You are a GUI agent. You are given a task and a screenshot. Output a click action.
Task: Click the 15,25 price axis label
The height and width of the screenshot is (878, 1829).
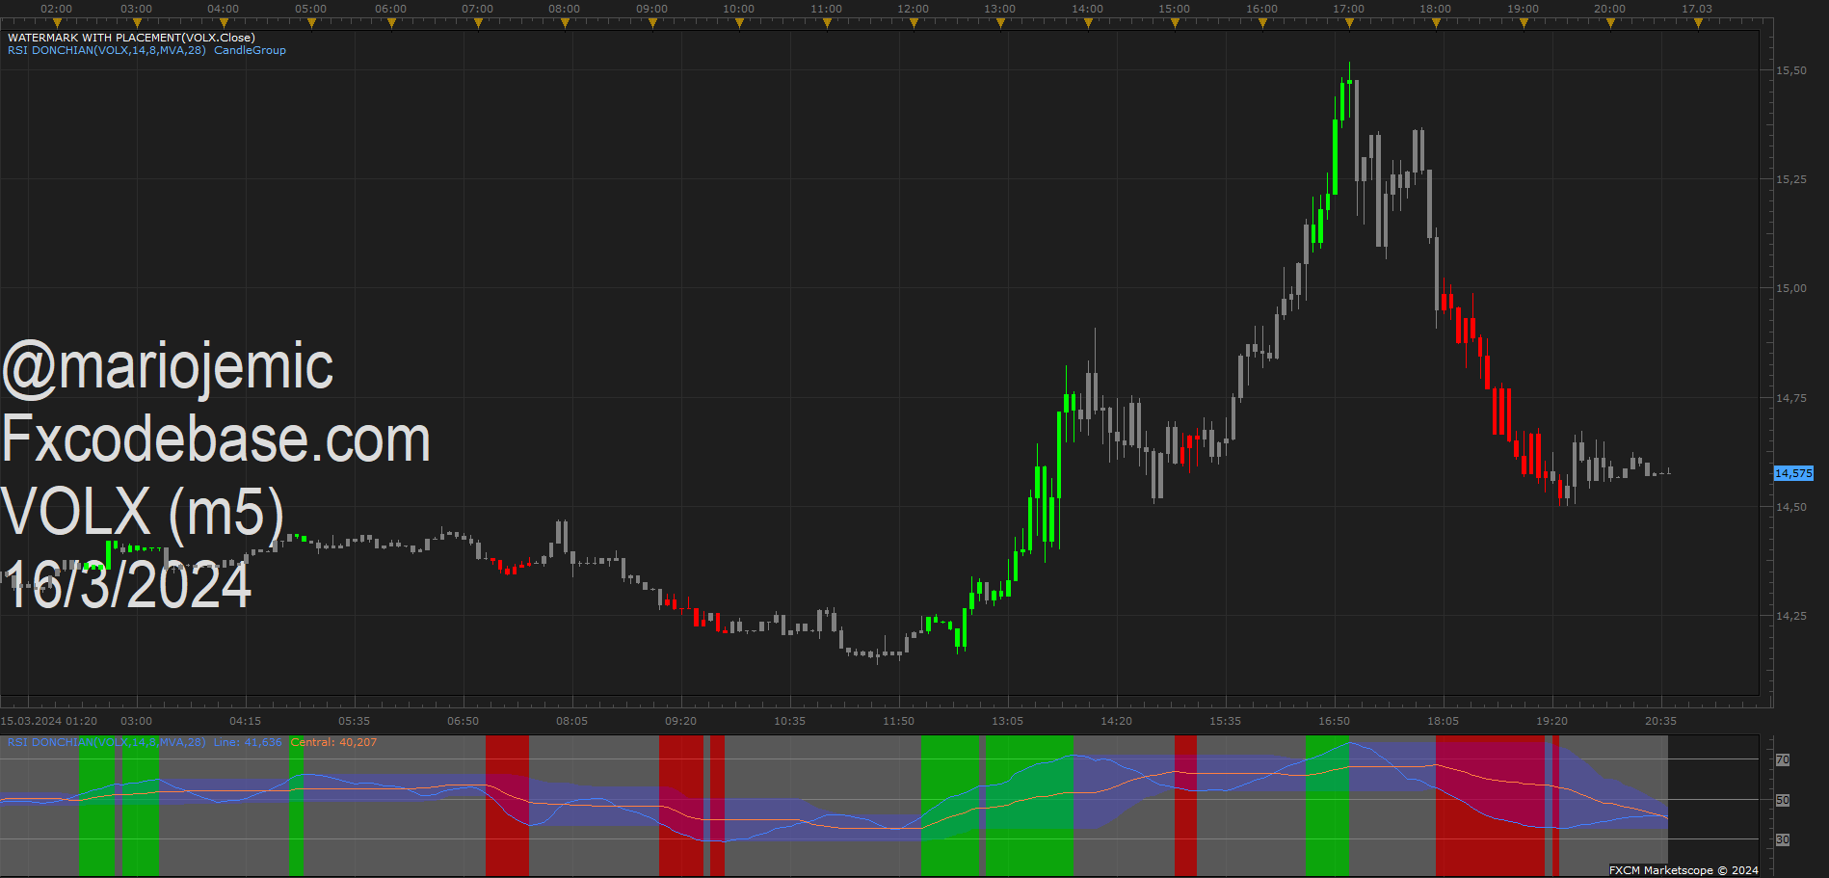[x=1791, y=179]
